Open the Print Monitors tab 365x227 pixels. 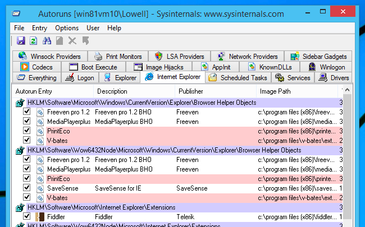[118, 56]
